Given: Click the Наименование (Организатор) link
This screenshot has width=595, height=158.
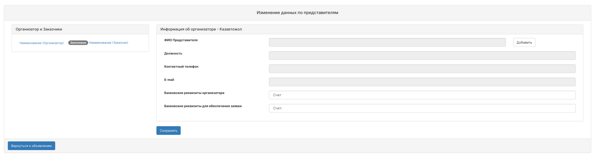Looking at the screenshot, I should click(x=41, y=43).
